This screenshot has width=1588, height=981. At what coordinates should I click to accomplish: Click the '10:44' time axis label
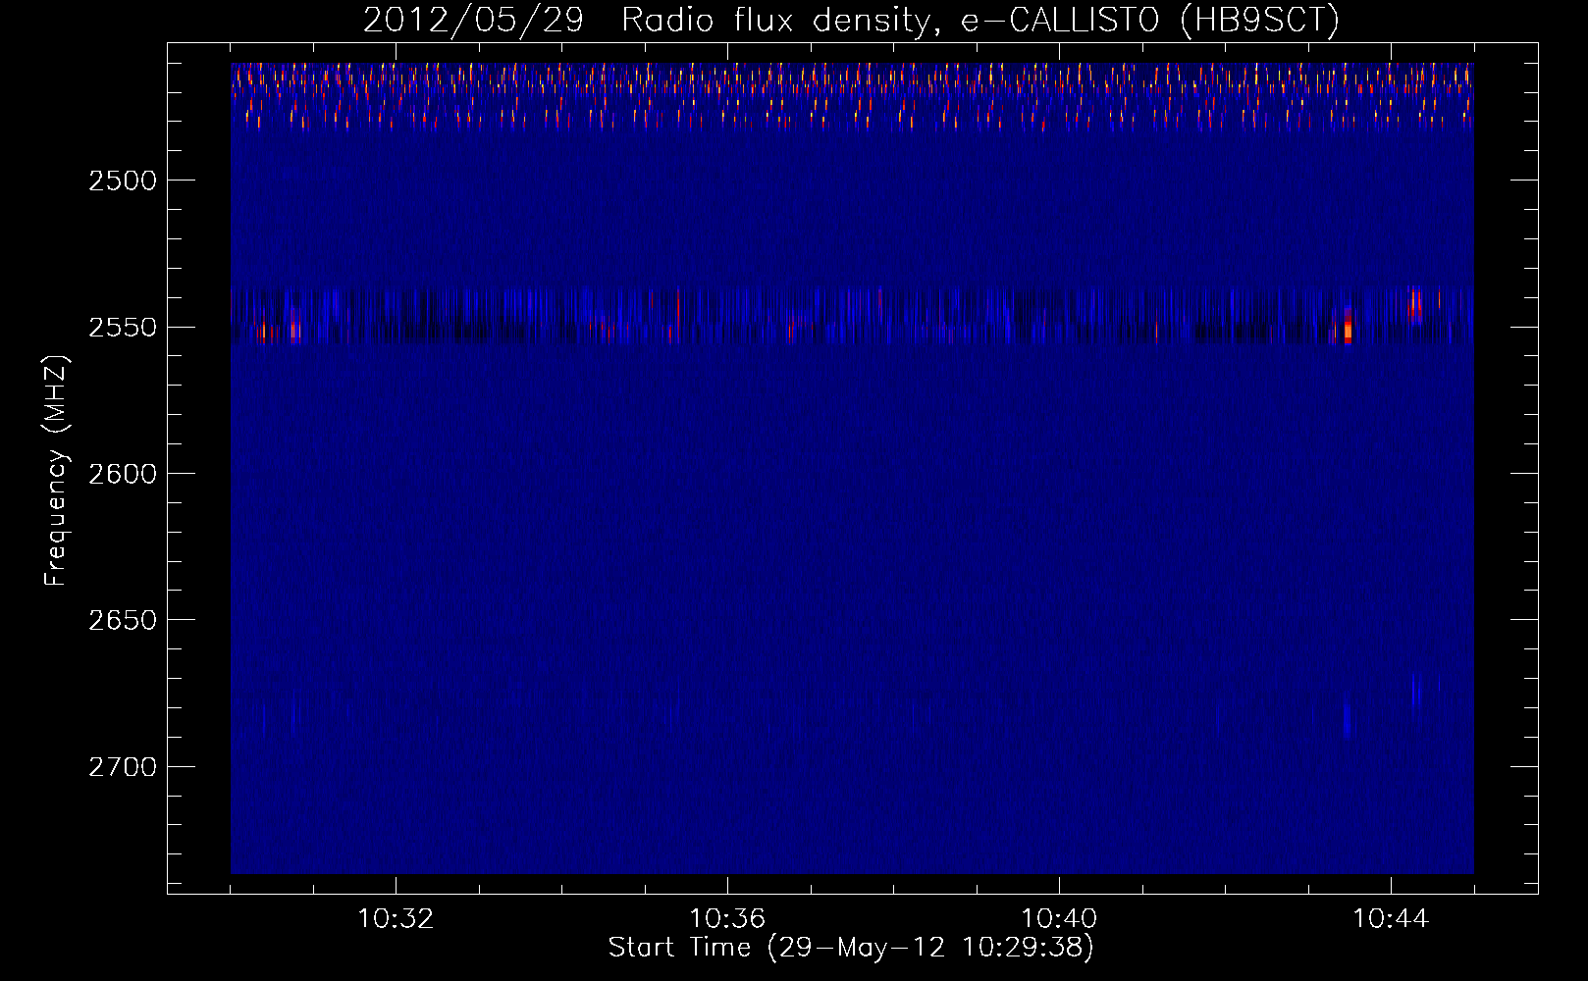pos(1391,919)
